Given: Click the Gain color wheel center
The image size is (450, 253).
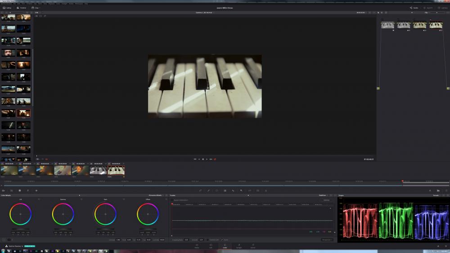Looking at the screenshot, I should coord(105,214).
